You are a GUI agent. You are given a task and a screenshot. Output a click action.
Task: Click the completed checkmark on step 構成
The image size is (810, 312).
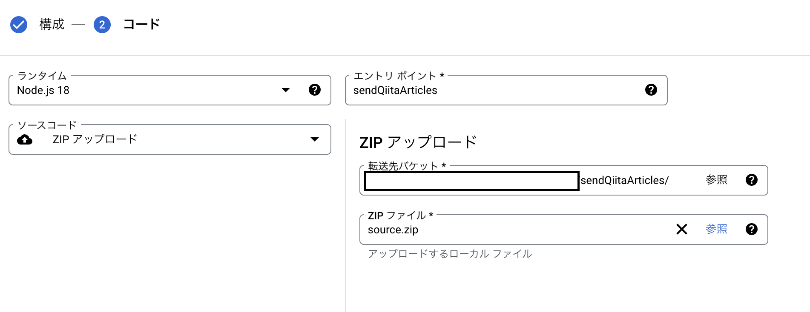[18, 25]
